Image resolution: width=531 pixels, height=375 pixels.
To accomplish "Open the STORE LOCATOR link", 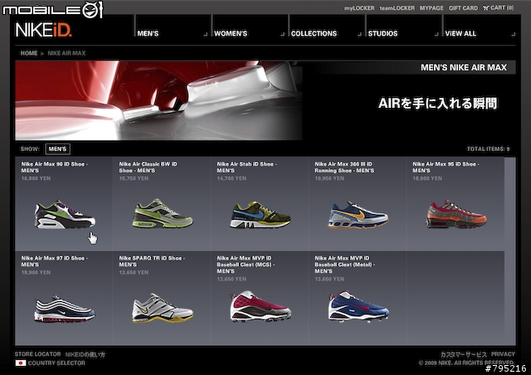I will pyautogui.click(x=37, y=354).
